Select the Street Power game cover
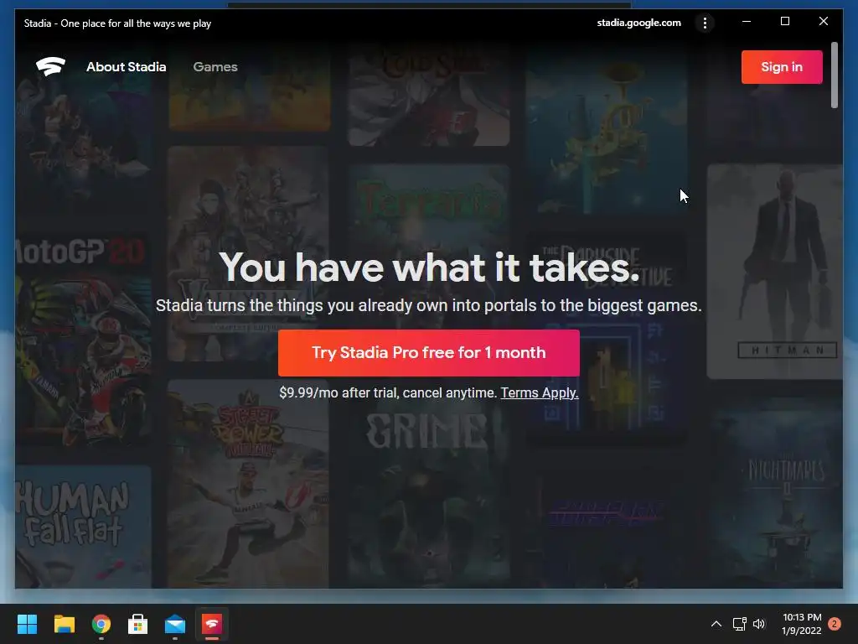 point(248,484)
